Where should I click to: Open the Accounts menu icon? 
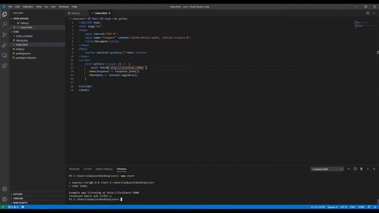[x=4, y=189]
